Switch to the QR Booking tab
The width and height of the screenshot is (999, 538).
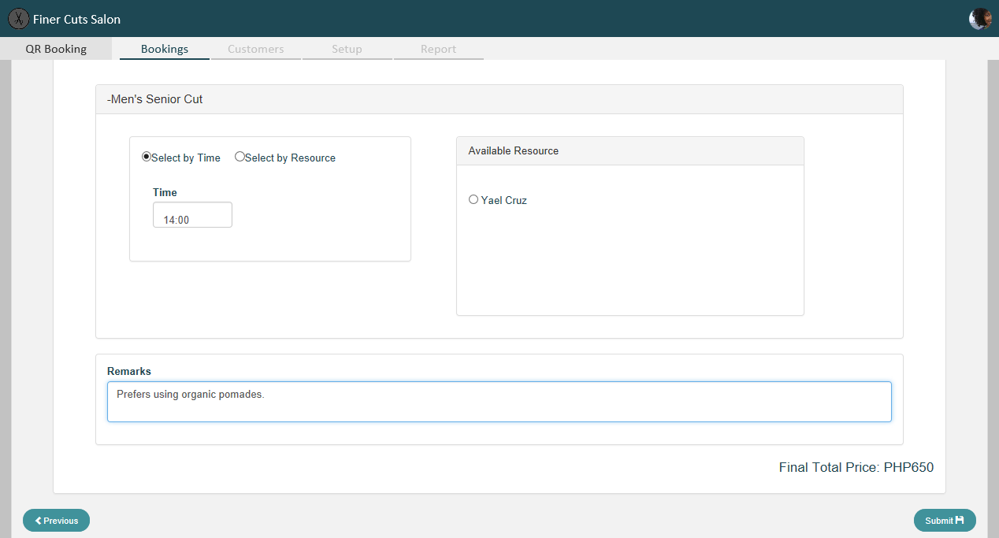pos(56,49)
